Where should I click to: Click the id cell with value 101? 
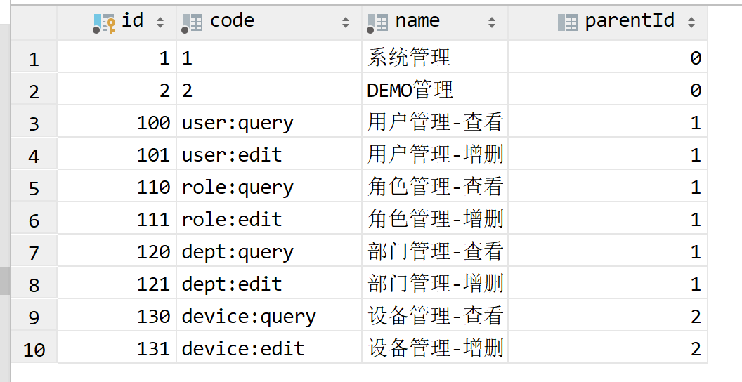[117, 154]
